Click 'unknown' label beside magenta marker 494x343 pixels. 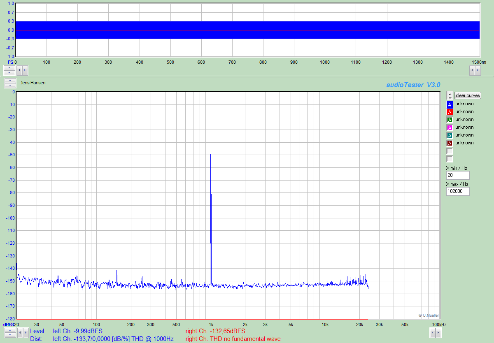click(x=464, y=127)
